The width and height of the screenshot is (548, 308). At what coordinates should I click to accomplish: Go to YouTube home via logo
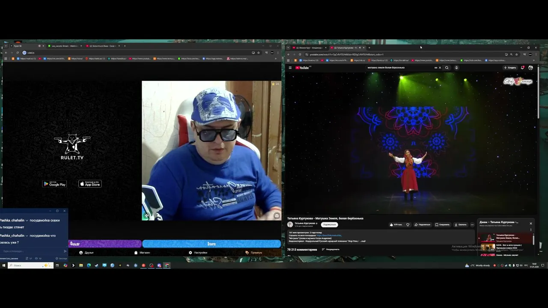[x=302, y=68]
